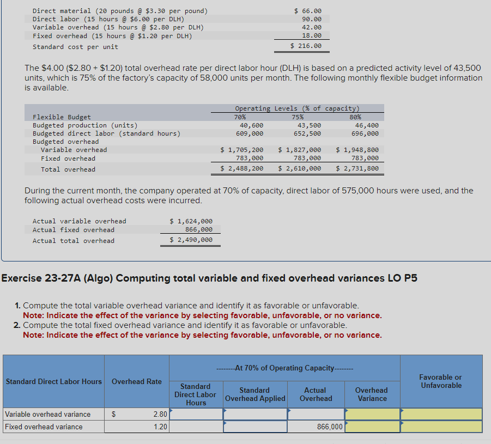
Task: Select the Standard Overhead Applied cell for fixed overhead
Action: click(x=254, y=427)
